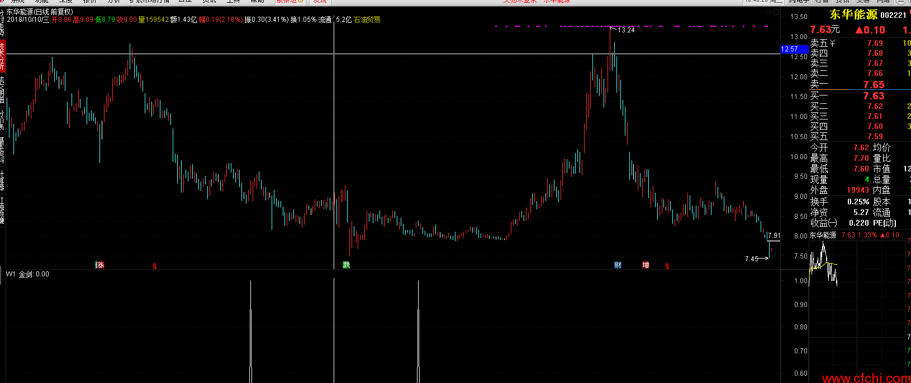Click the date 2018/10/10/三 in the info bar
Image resolution: width=911 pixels, height=383 pixels.
pyautogui.click(x=28, y=20)
